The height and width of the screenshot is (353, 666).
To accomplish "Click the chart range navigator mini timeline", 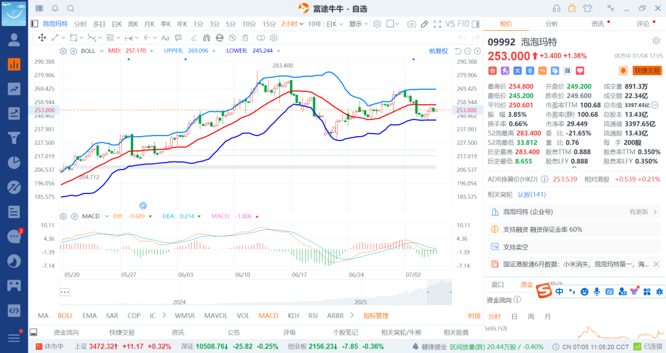I will (255, 293).
